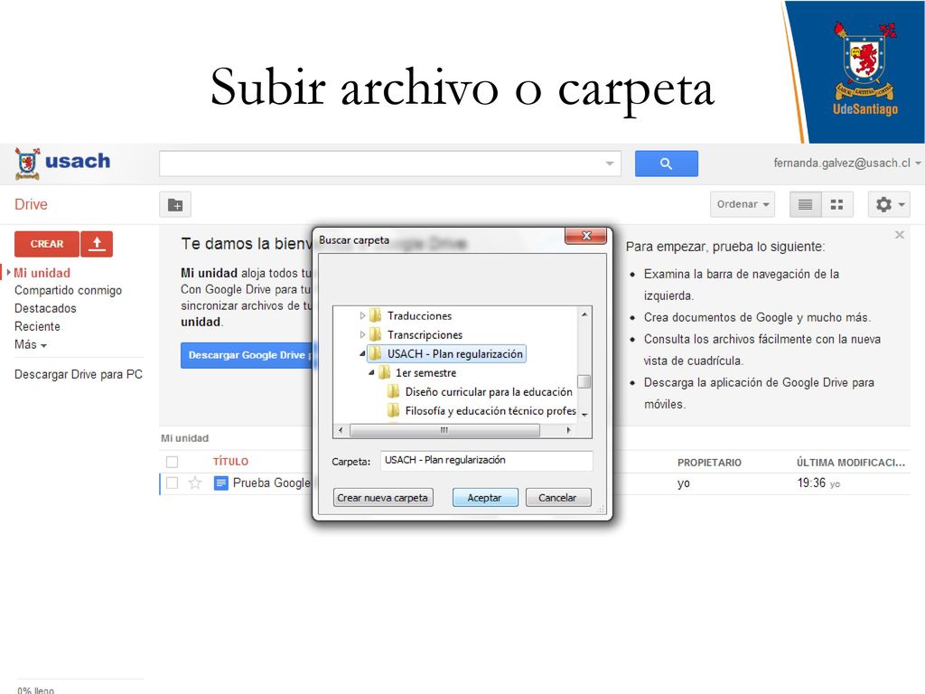This screenshot has width=925, height=694.
Task: Click the PROPIETARIO column header
Action: [709, 462]
